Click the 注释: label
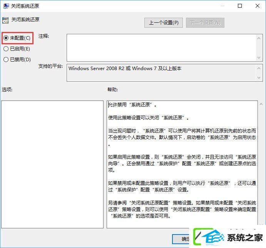This screenshot has height=248, width=266. (x=43, y=36)
